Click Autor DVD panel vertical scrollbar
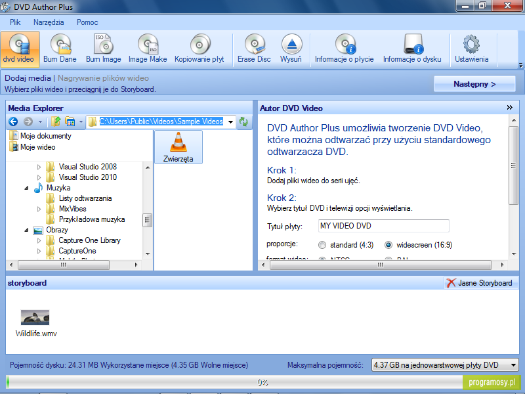Viewport: 525px width, 394px height. pos(513,165)
